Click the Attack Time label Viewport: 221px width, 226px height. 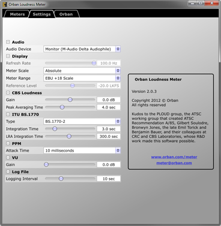[x=17, y=150]
